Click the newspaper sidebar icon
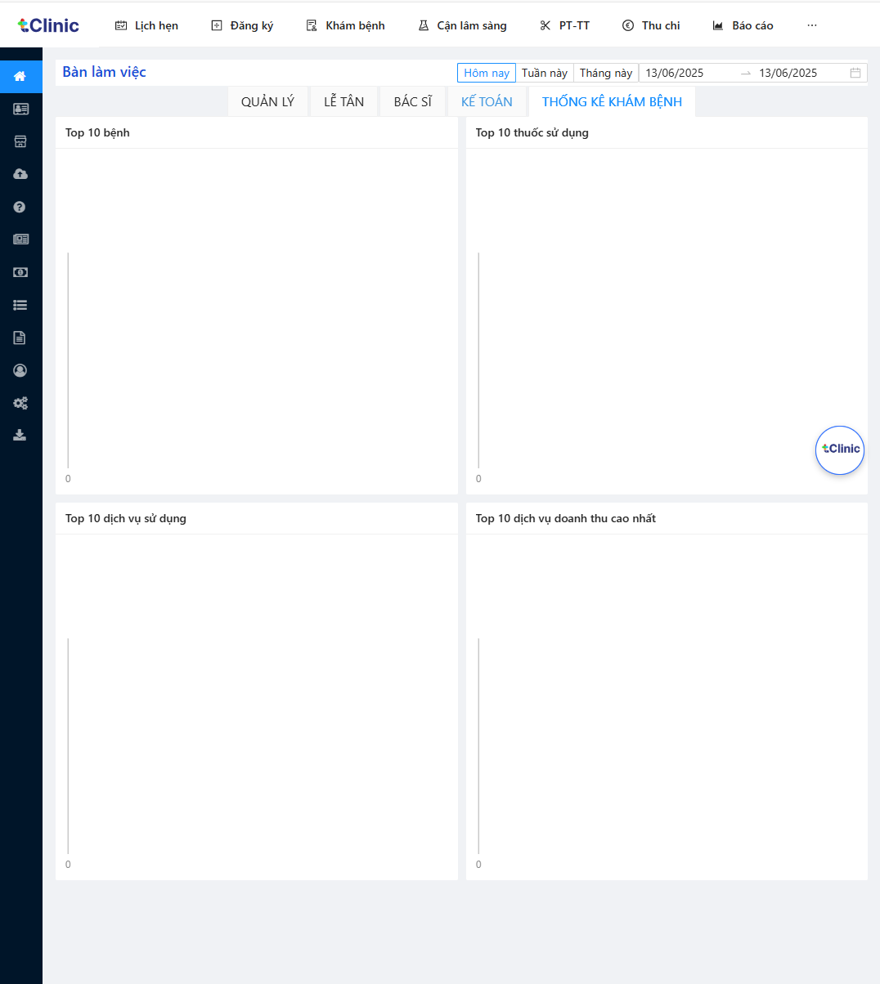The height and width of the screenshot is (984, 880). coord(20,239)
